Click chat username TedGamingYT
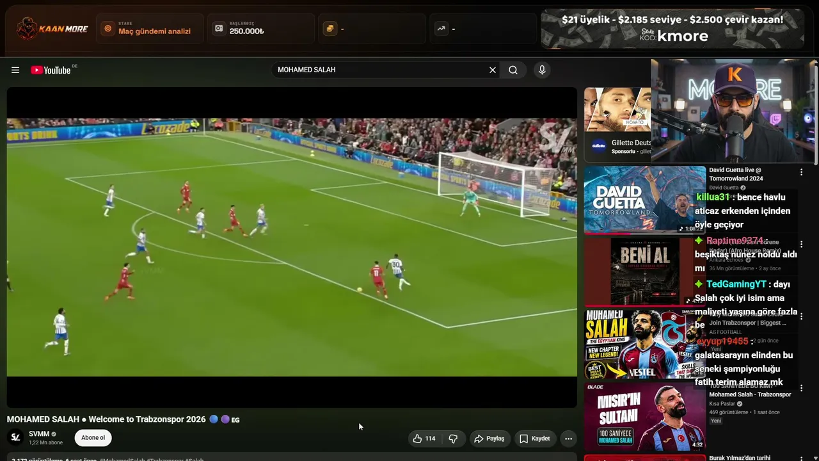The height and width of the screenshot is (461, 819). pos(736,284)
